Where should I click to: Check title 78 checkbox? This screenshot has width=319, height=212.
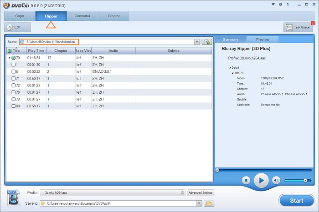click(13, 92)
